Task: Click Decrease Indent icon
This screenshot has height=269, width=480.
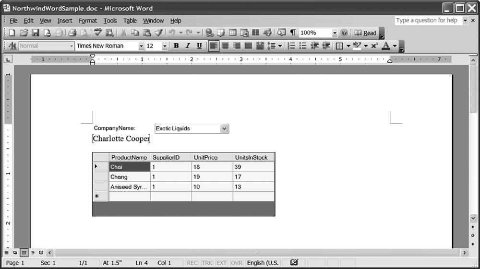Action: [314, 46]
